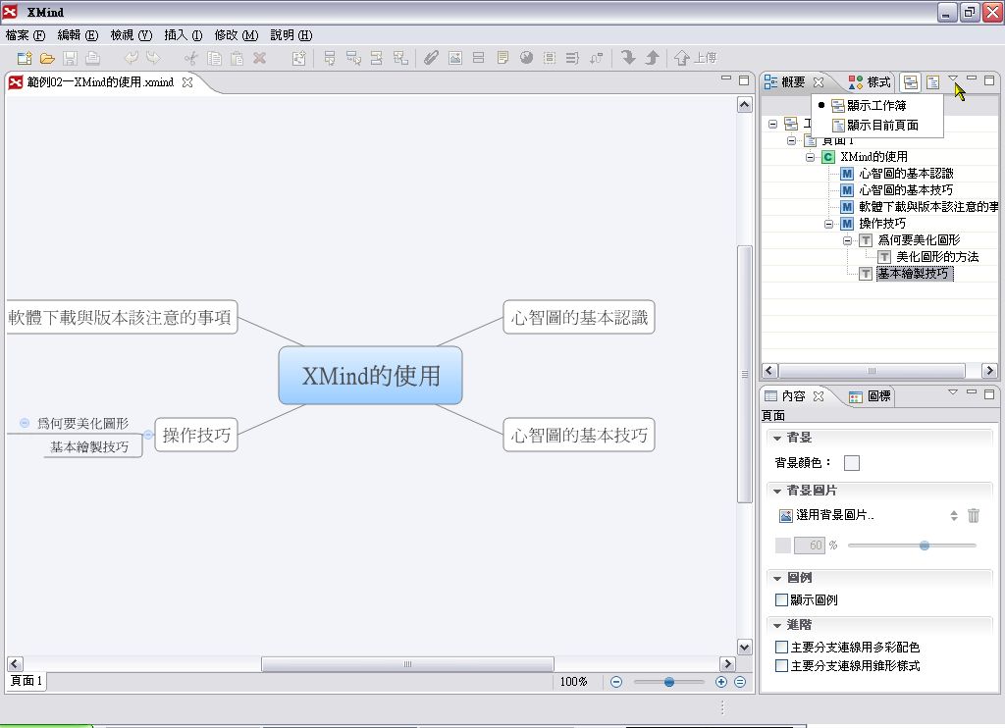Collapse the 背景 section

point(777,438)
